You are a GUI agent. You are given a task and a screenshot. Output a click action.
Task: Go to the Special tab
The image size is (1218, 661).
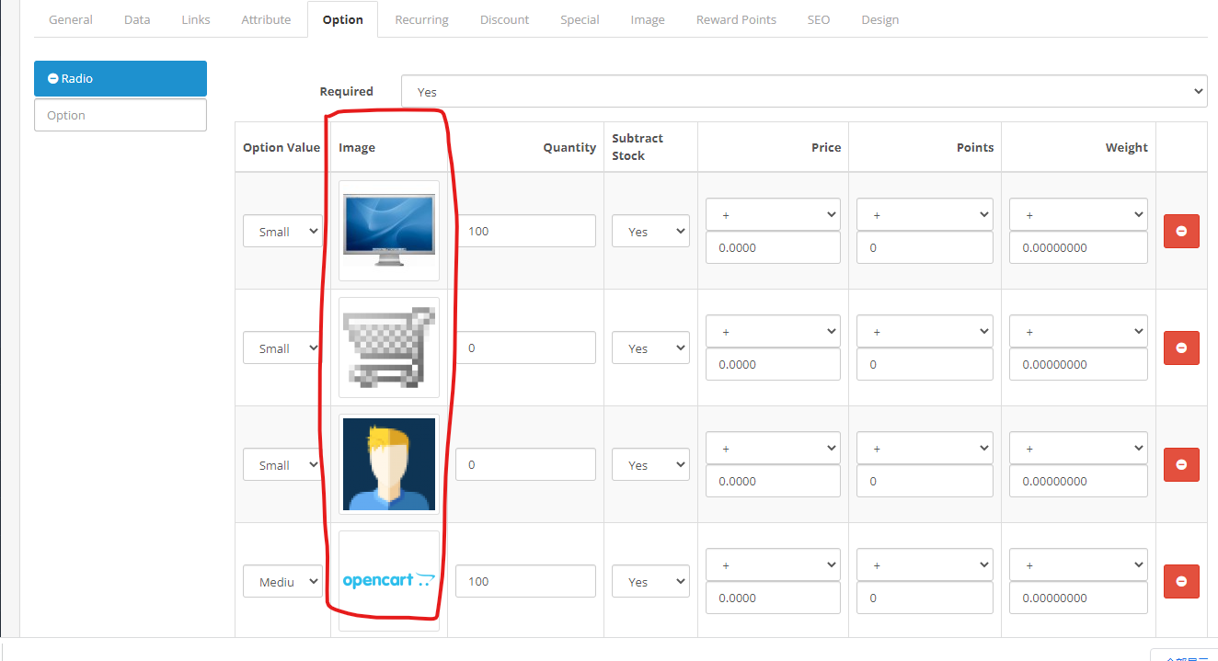580,19
